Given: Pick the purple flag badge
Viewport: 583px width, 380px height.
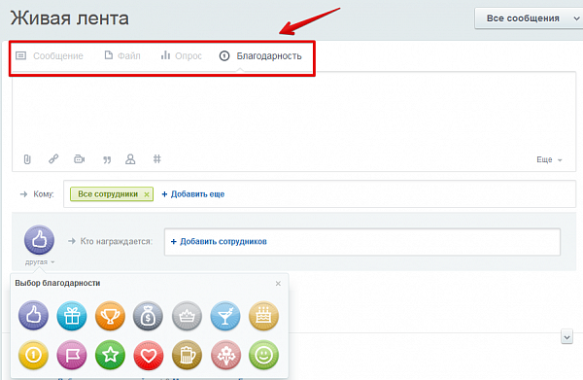Looking at the screenshot, I should (72, 355).
